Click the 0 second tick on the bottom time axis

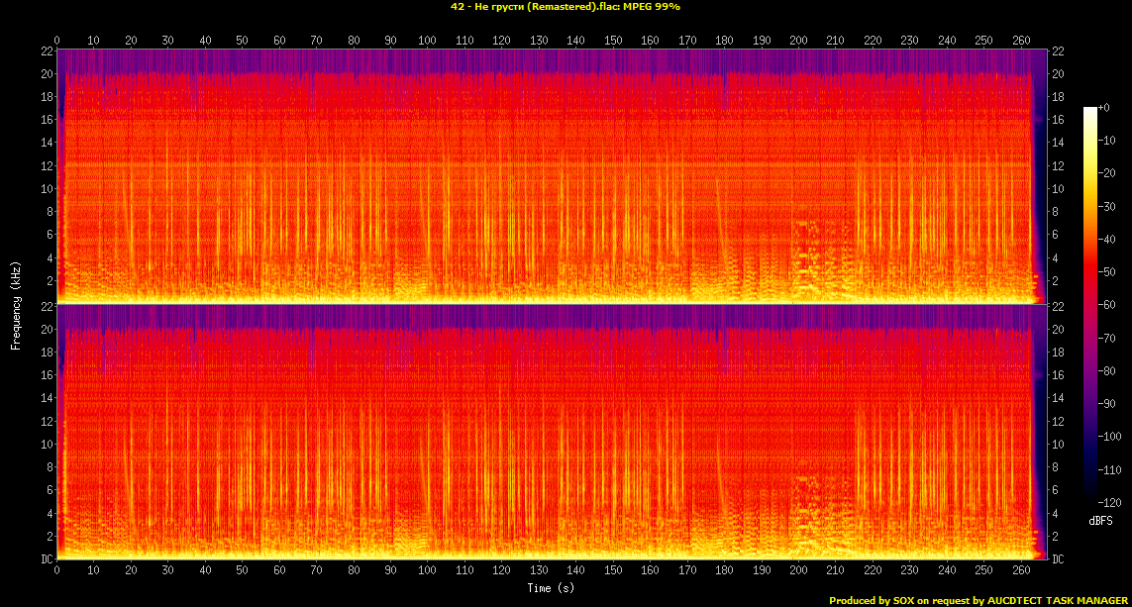57,571
